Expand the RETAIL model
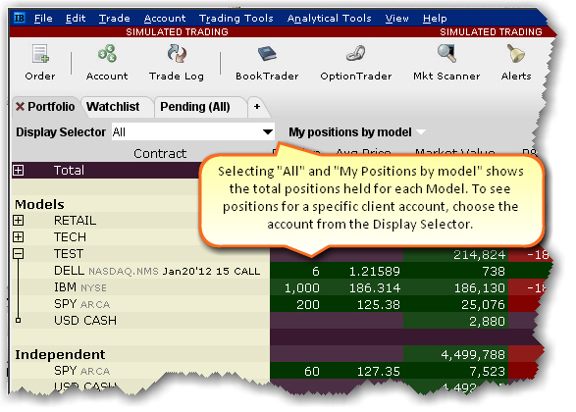576x412 pixels. (18, 221)
